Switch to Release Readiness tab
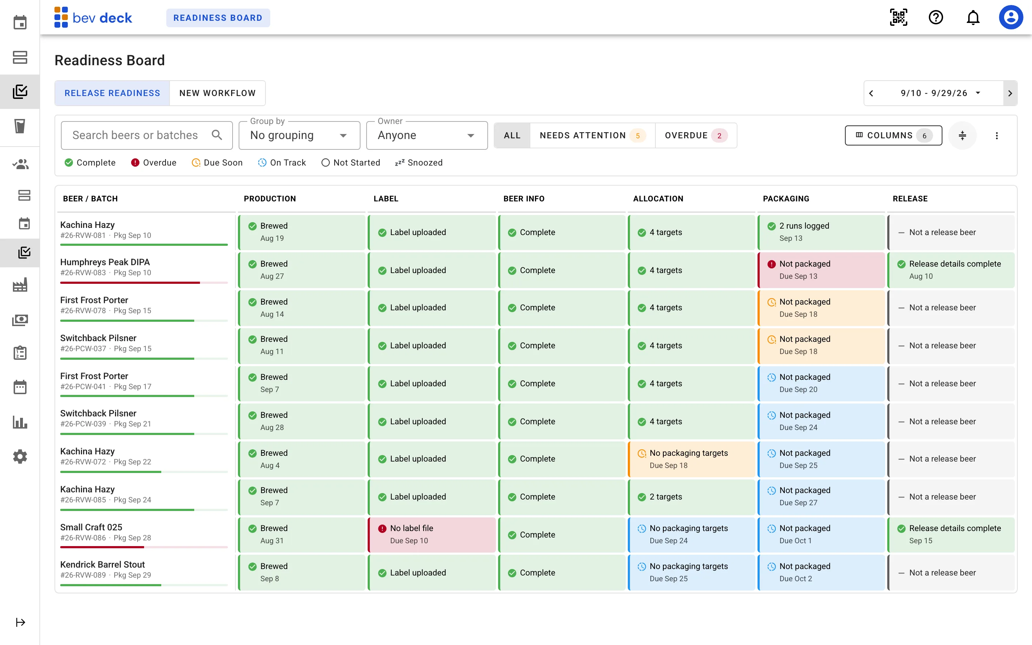The width and height of the screenshot is (1032, 645). 112,93
